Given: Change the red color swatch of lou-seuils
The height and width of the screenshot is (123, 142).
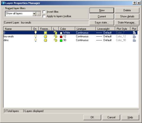Looking at the screenshot, I should click(61, 37).
